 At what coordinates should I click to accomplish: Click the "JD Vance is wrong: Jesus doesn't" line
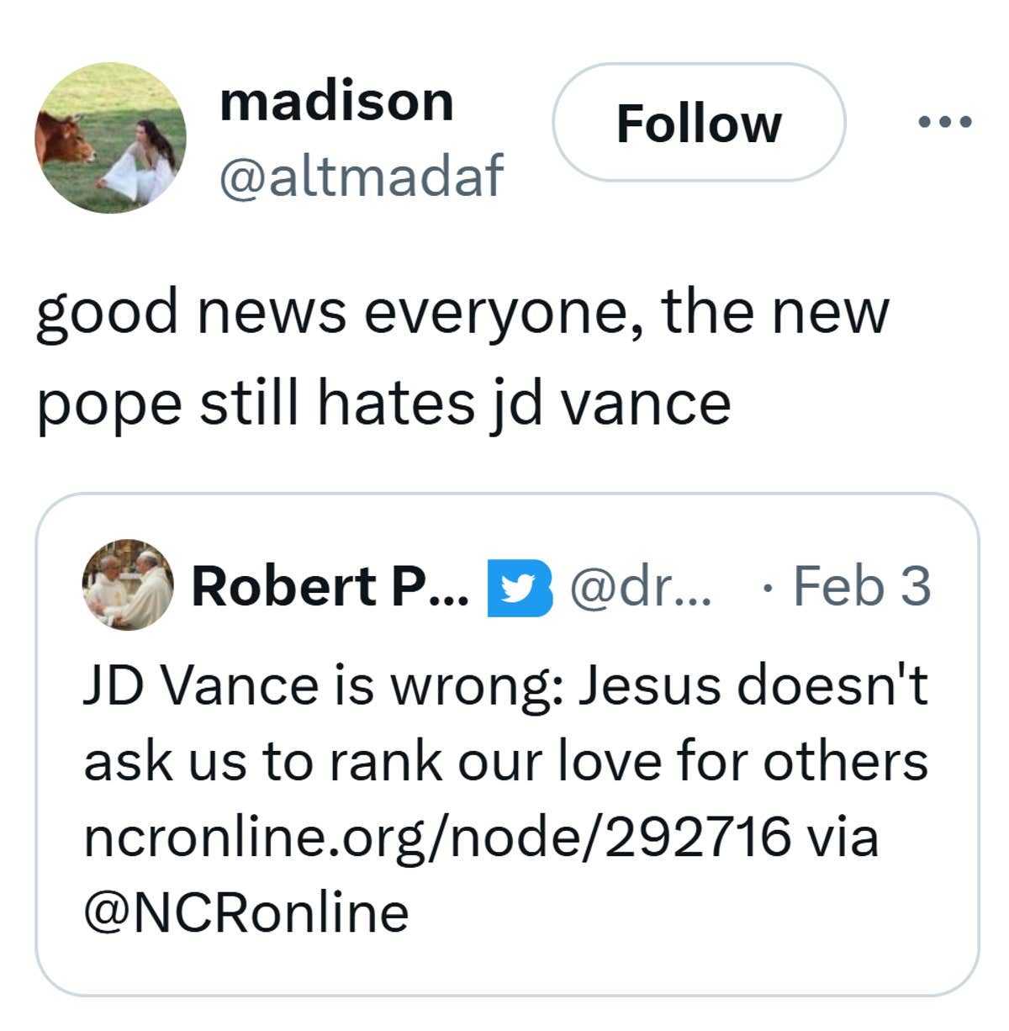coord(504,685)
